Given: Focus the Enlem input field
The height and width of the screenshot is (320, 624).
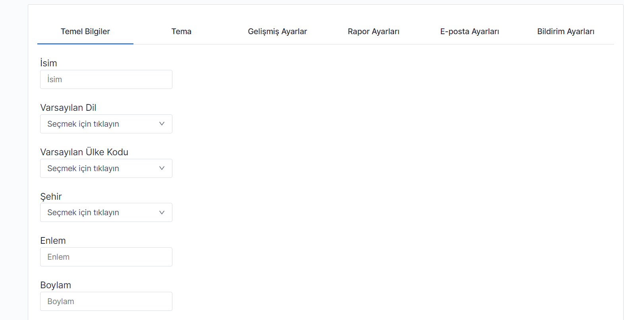Looking at the screenshot, I should (106, 257).
